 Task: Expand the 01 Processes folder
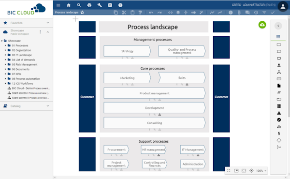[5, 45]
